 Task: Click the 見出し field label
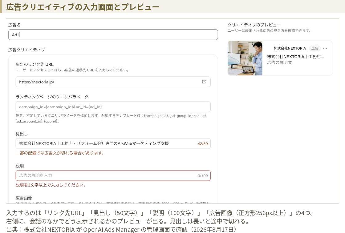point(22,134)
